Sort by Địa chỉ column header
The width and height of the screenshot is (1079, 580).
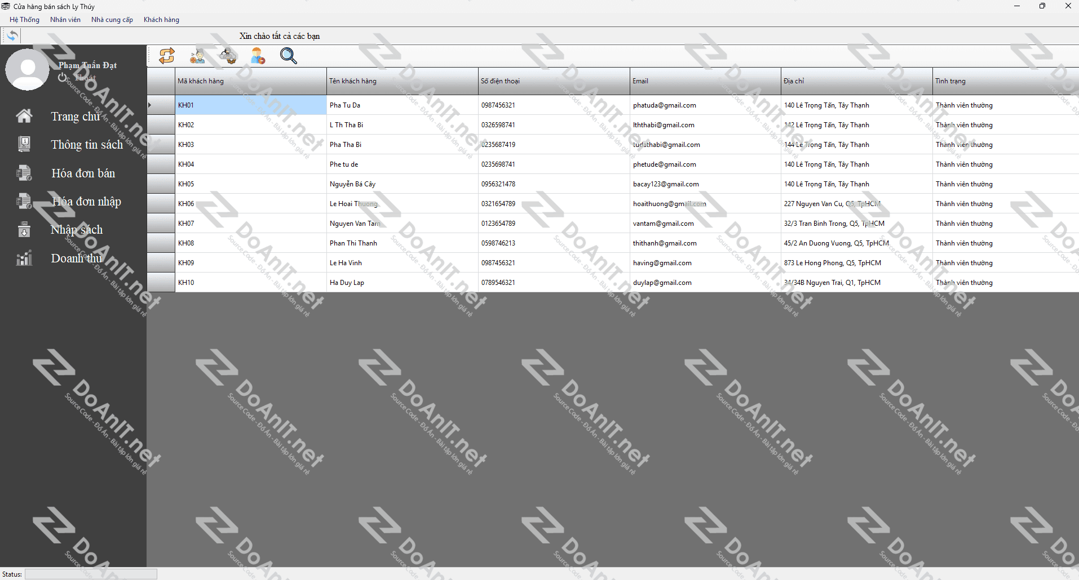point(857,81)
